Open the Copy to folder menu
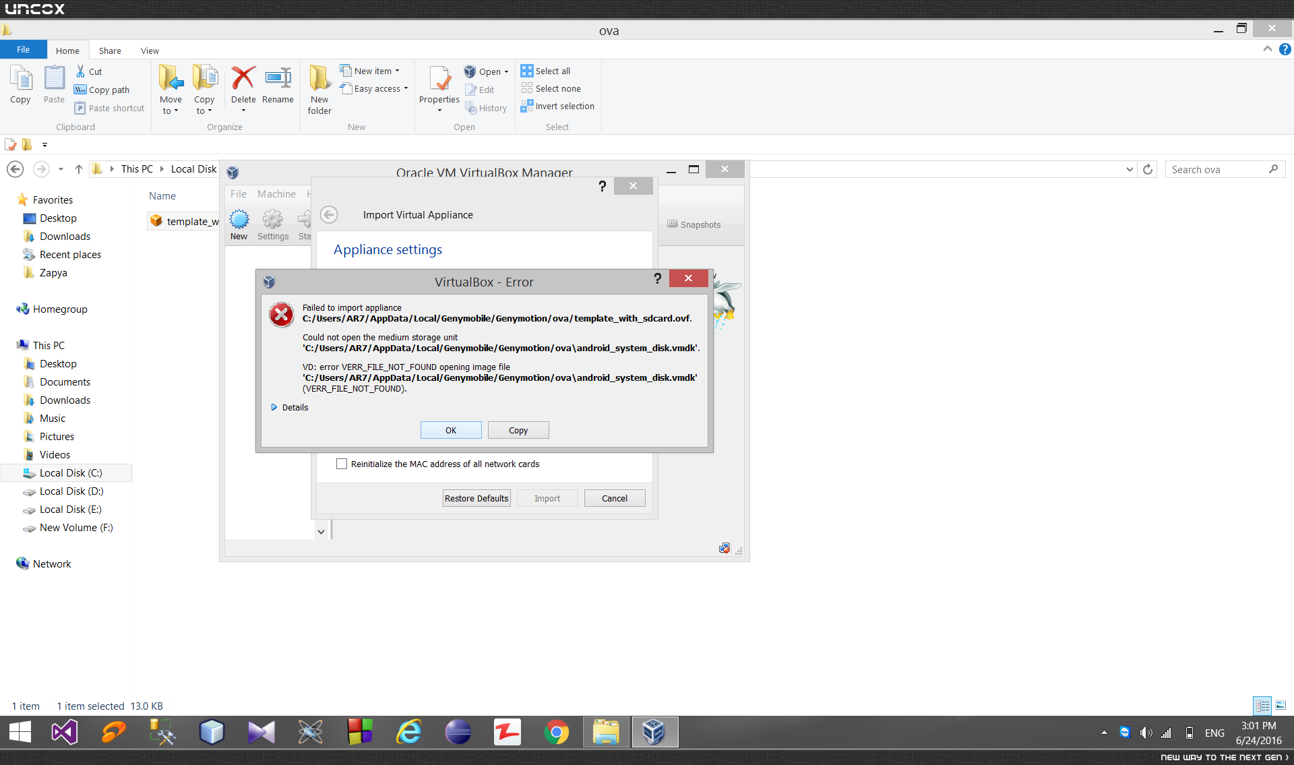Image resolution: width=1294 pixels, height=765 pixels. (204, 90)
